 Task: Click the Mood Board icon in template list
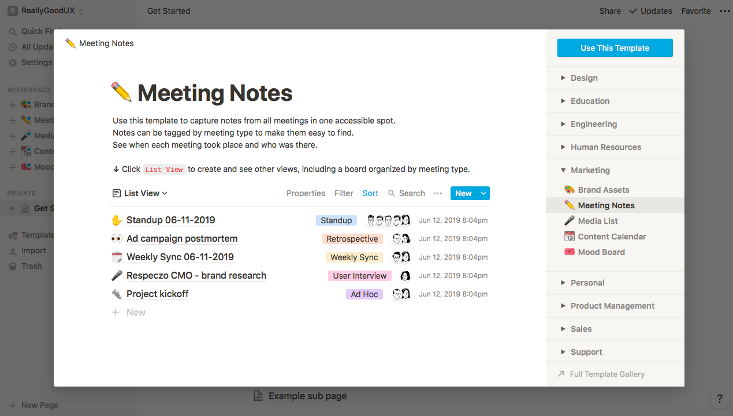click(569, 252)
